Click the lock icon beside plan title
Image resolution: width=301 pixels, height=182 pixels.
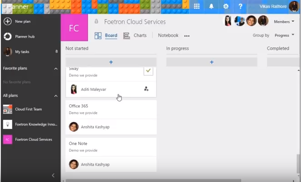(96, 21)
